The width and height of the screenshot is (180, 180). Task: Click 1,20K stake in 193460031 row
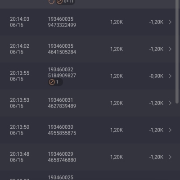coord(117,103)
